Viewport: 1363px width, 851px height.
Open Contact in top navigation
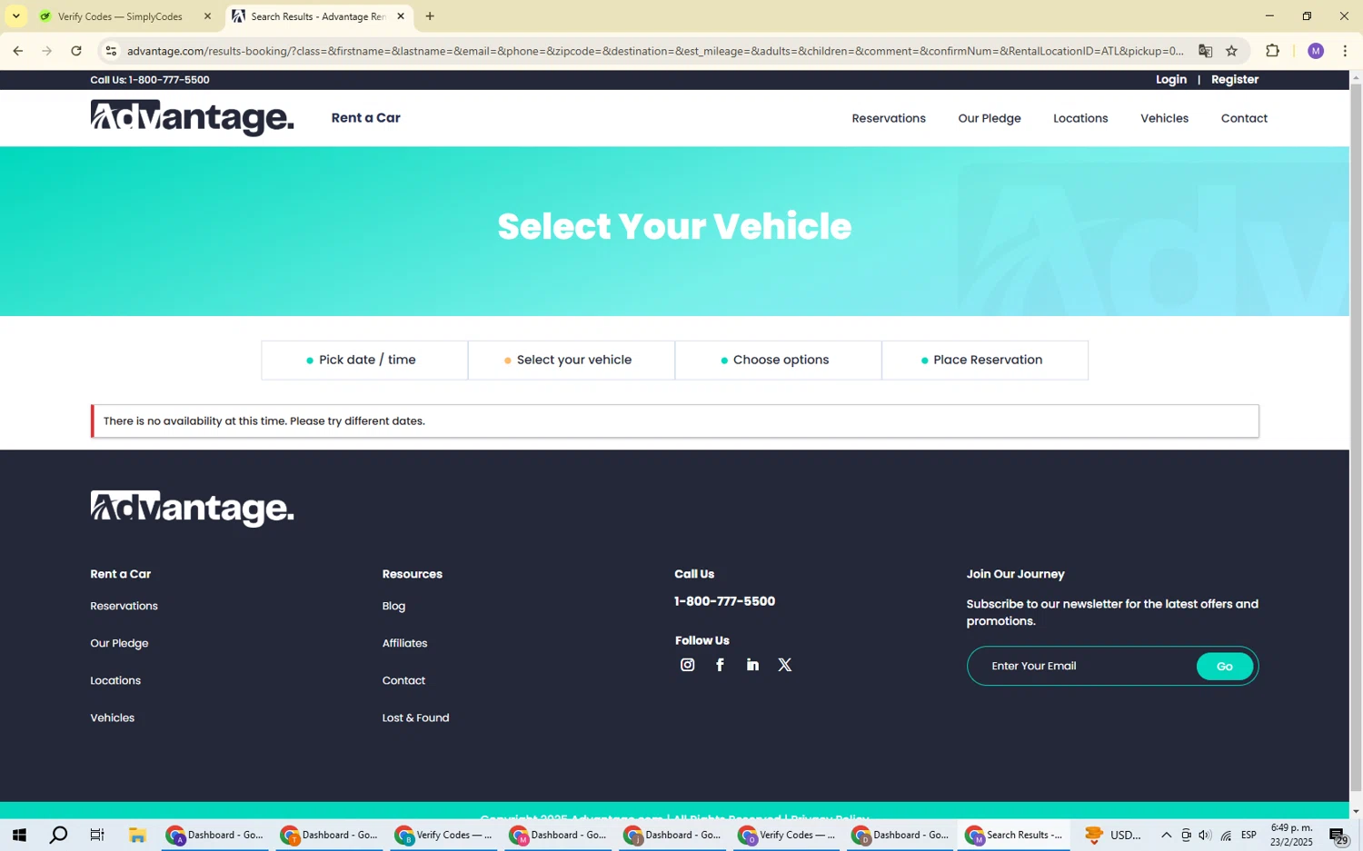coord(1244,118)
